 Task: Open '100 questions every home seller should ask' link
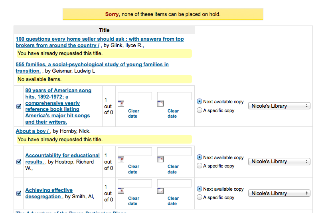99,39
